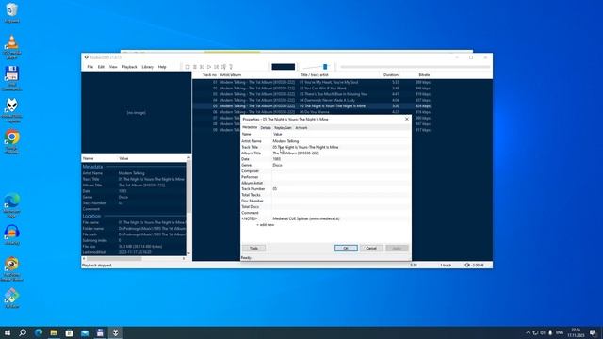Click the Tools button in Properties
The height and width of the screenshot is (339, 603).
(253, 249)
